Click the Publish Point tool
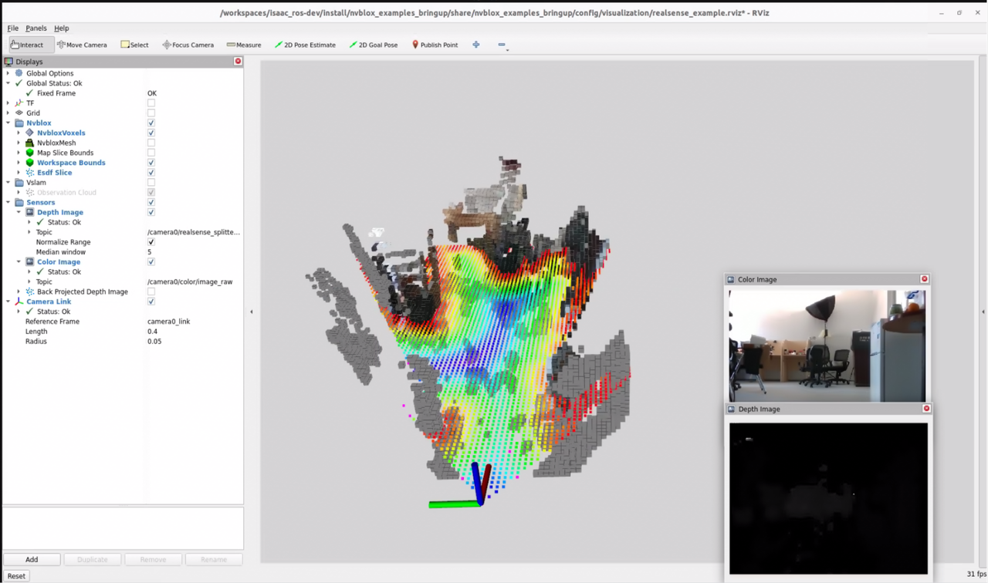This screenshot has height=583, width=988. (435, 45)
